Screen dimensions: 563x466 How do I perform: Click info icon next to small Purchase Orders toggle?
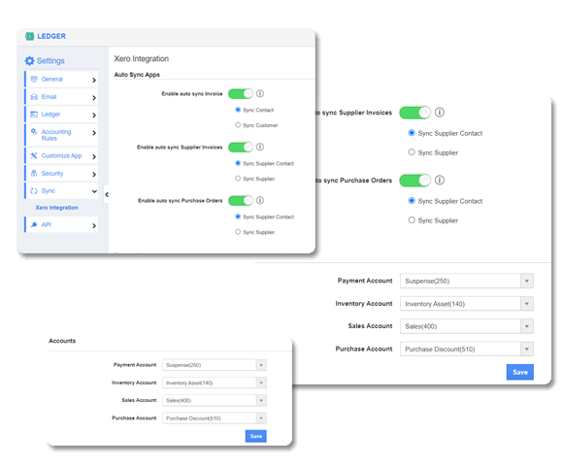click(260, 200)
